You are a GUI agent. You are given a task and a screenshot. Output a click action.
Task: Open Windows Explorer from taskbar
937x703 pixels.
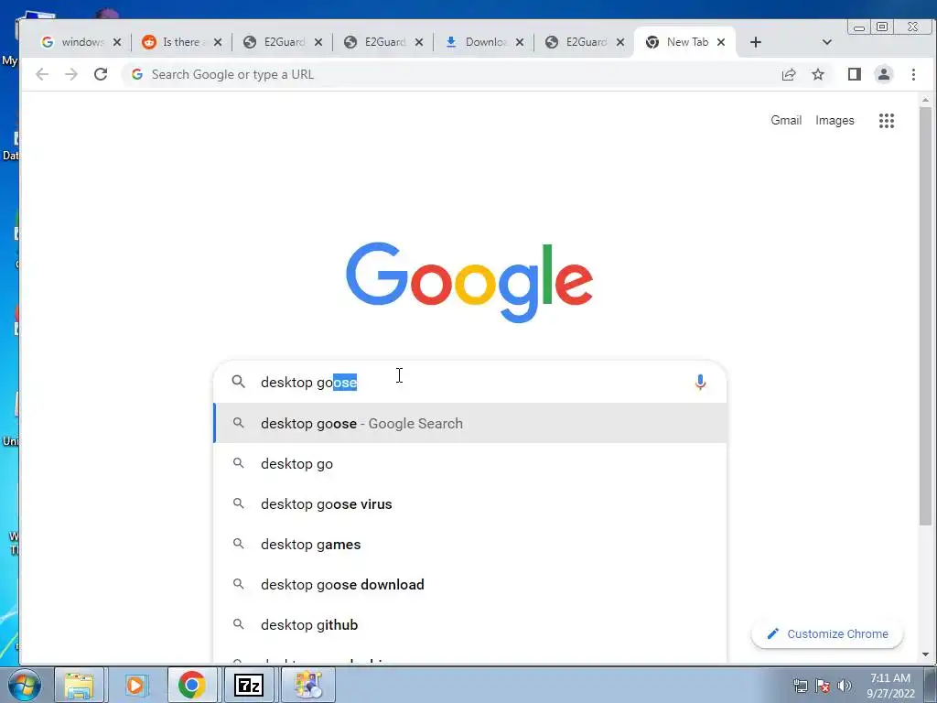79,685
